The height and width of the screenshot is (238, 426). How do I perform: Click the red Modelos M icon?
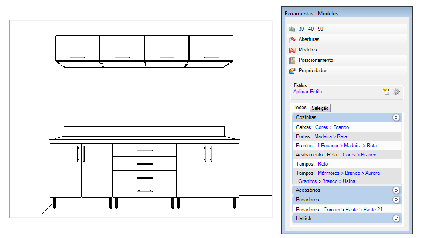292,50
